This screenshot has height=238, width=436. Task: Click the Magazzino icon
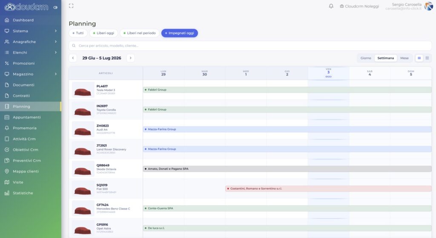(7, 74)
